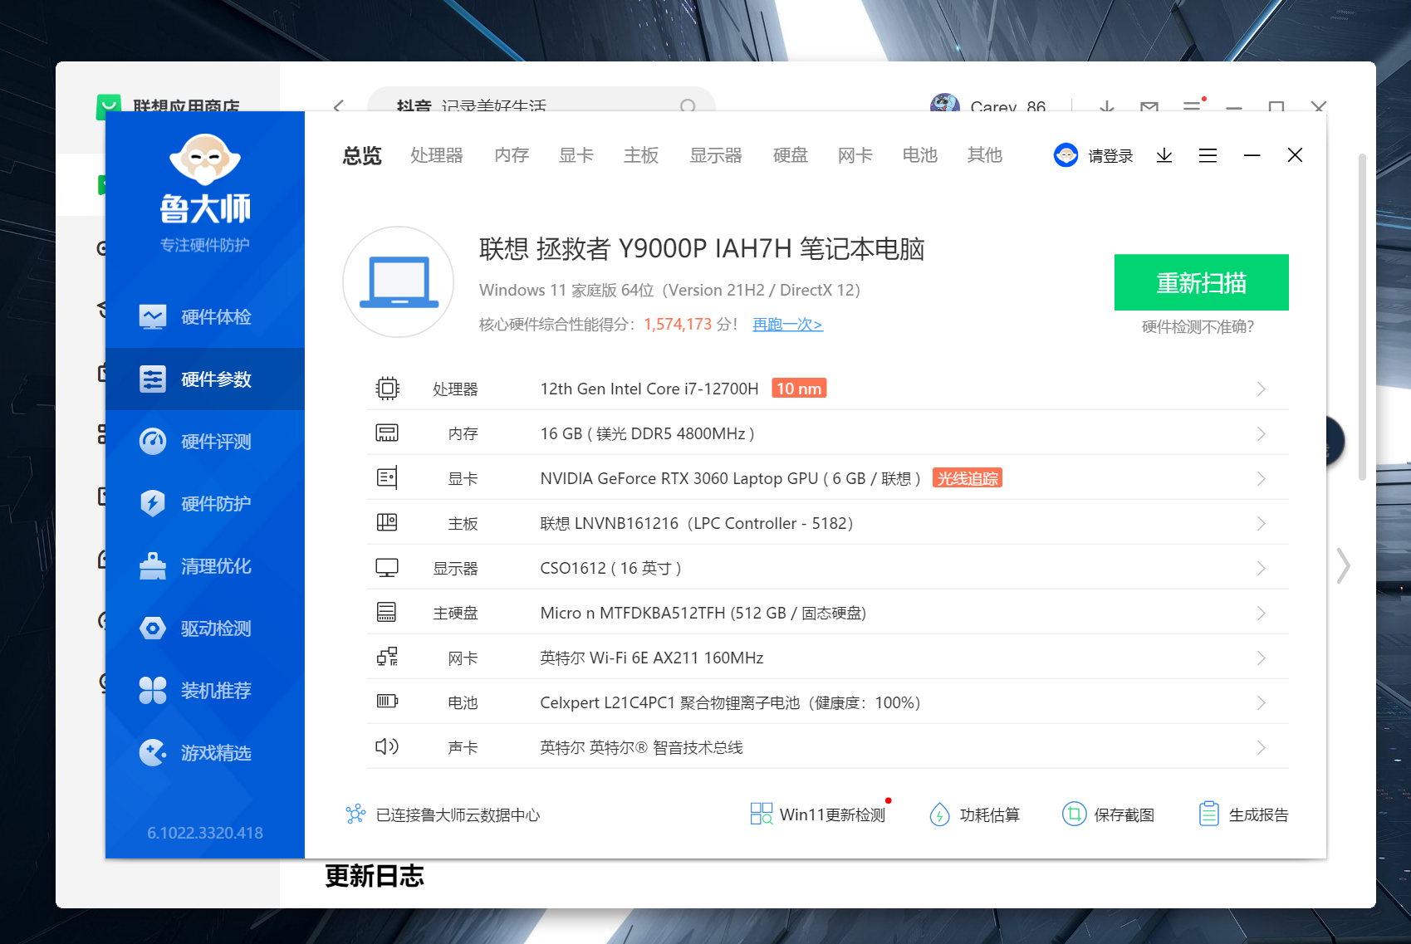Click the battery icon in 电池 row
The height and width of the screenshot is (944, 1411).
(387, 702)
